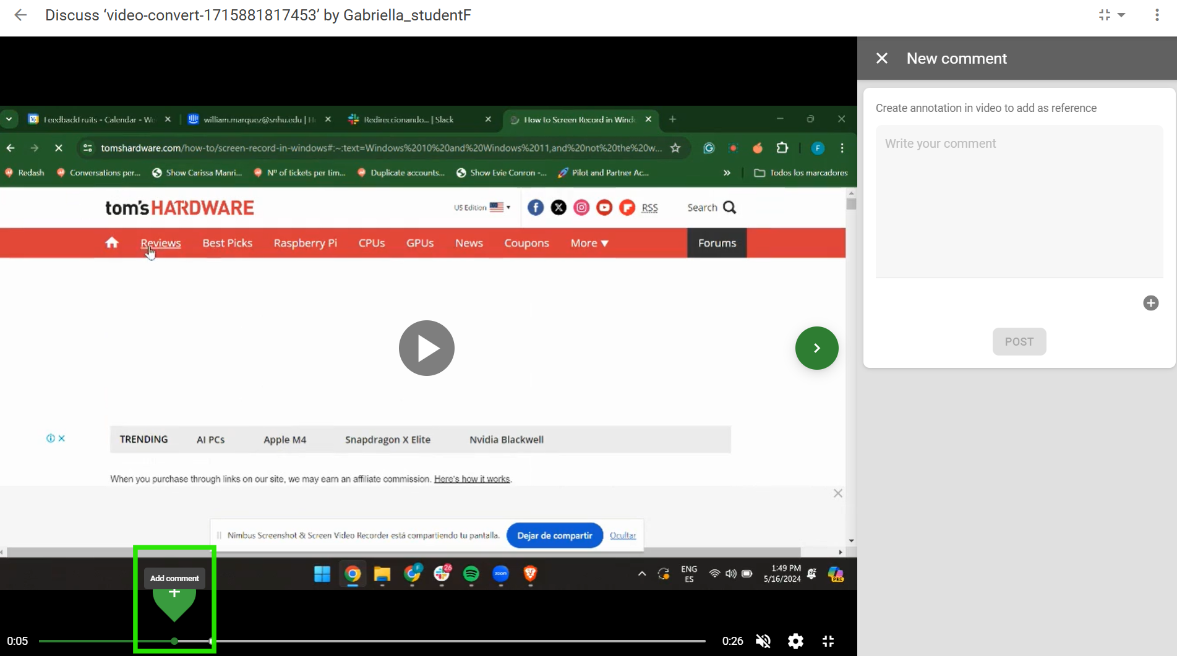1177x656 pixels.
Task: Switch to the Slack browser tab
Action: [421, 119]
